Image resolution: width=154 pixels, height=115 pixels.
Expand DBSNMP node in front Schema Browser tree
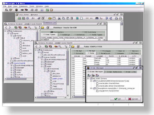tap(42, 62)
